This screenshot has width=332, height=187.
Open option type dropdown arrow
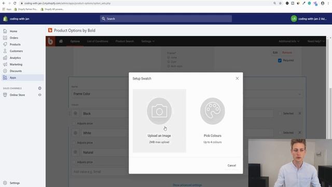pyautogui.click(x=300, y=95)
